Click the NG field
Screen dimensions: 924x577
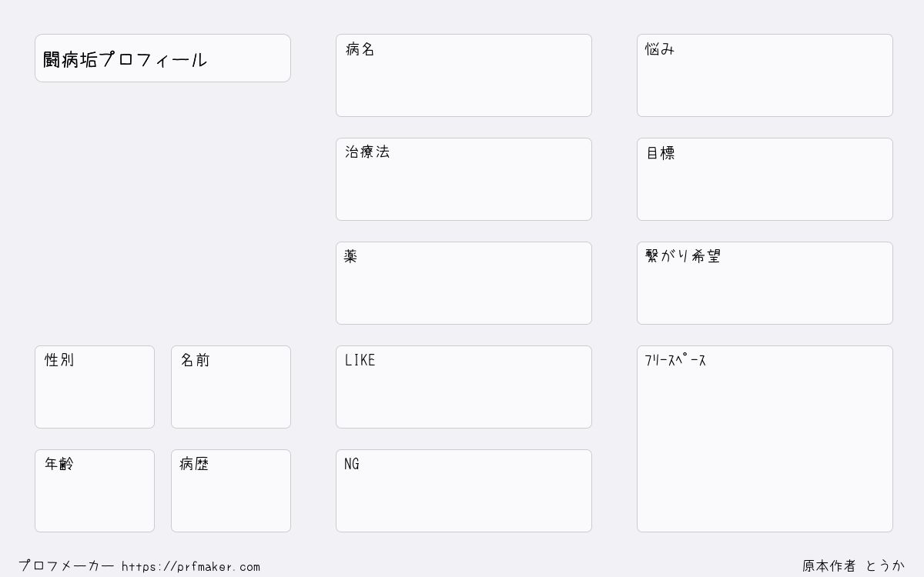[x=464, y=491]
